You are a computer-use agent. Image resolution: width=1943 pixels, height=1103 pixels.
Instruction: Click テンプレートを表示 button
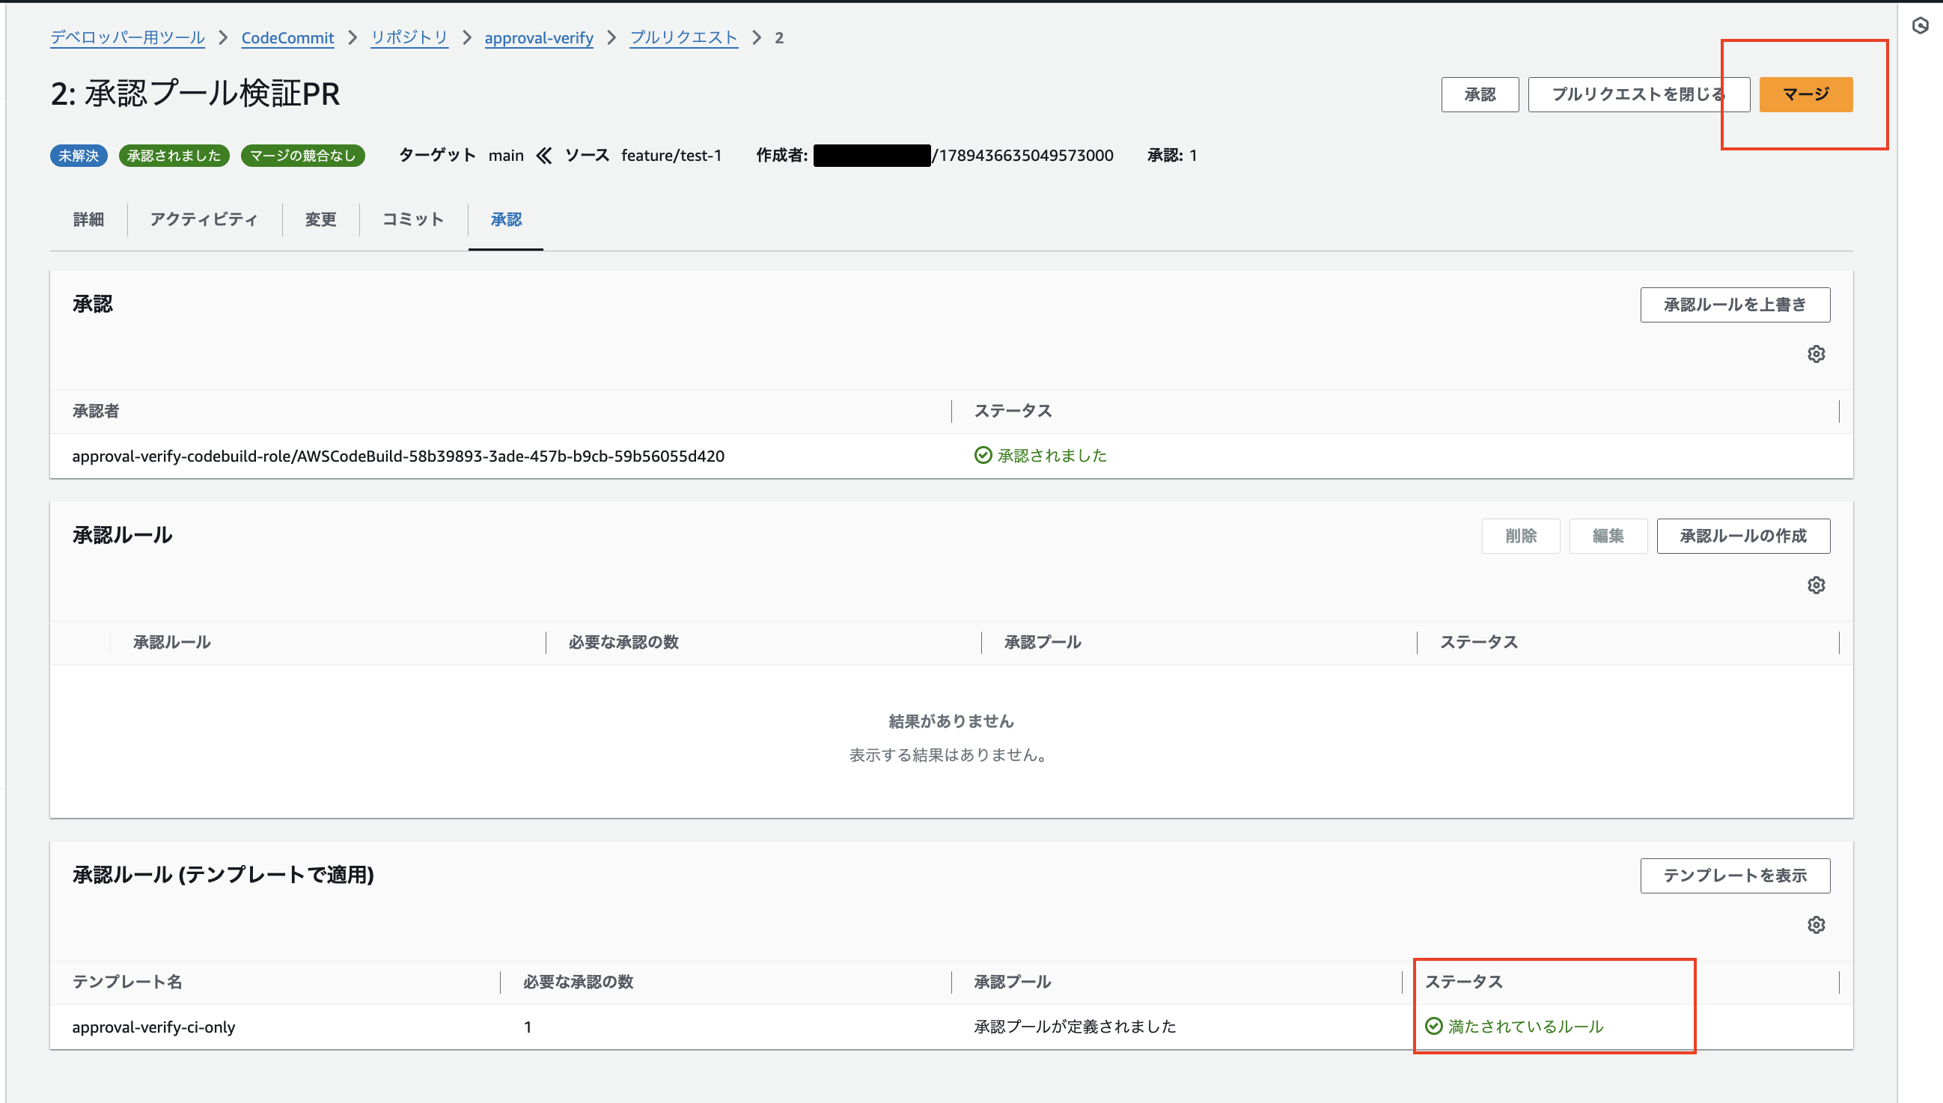pos(1735,876)
